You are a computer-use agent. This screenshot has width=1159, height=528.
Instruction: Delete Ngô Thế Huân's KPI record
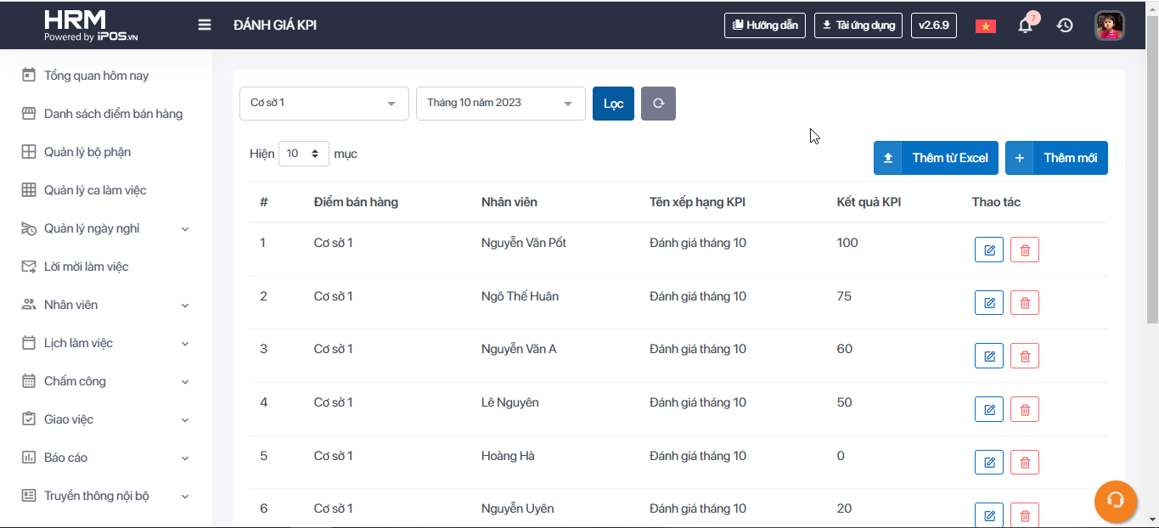tap(1025, 303)
